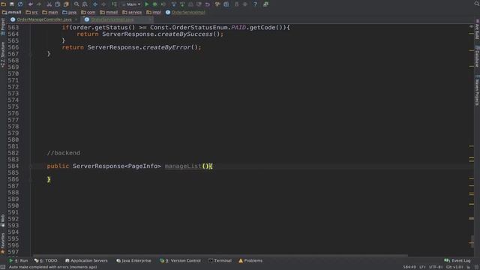Open the Run tool window
The height and width of the screenshot is (270, 480).
pos(18,260)
